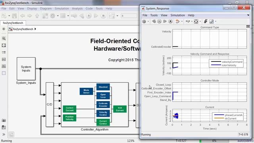Click image annotation icon in left palette
This screenshot has height=143, width=254.
click(4, 66)
